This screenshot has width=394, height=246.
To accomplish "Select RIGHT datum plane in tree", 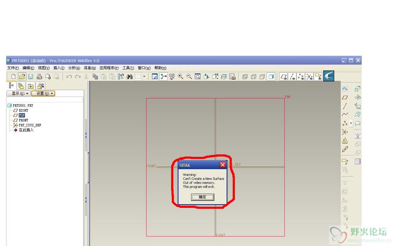I will click(21, 110).
